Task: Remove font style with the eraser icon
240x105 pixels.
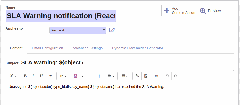Action: click(x=50, y=76)
